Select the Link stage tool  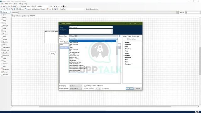pos(4,15)
